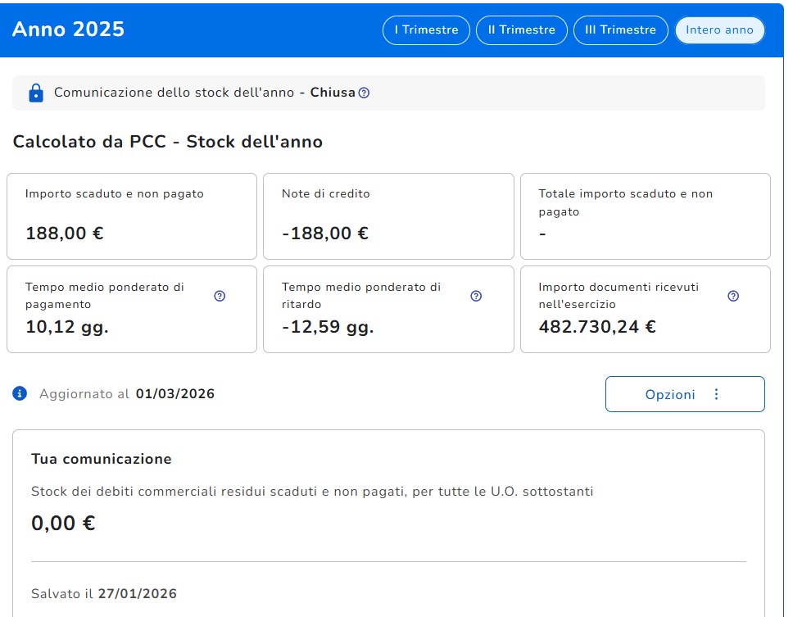Click the update date 01/03/2026
The image size is (793, 617).
point(175,394)
